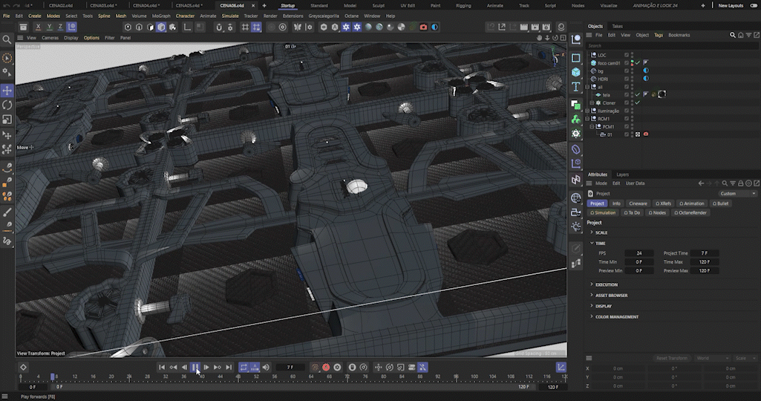
Task: Click the Cube primitive icon in side palette
Action: (x=576, y=72)
